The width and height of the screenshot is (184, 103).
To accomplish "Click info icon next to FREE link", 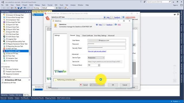I will point(116,25).
